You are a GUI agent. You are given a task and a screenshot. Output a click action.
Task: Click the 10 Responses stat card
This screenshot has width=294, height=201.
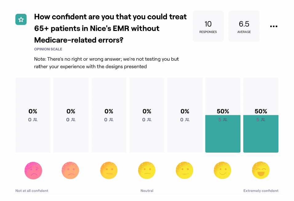(208, 26)
